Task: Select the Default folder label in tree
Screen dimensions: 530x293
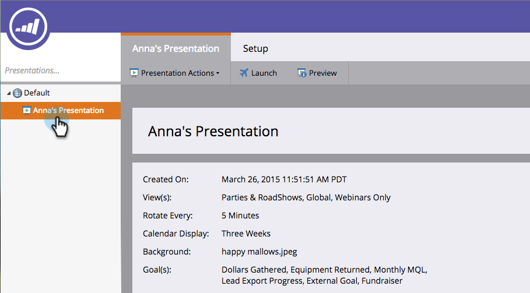Action: [x=37, y=93]
